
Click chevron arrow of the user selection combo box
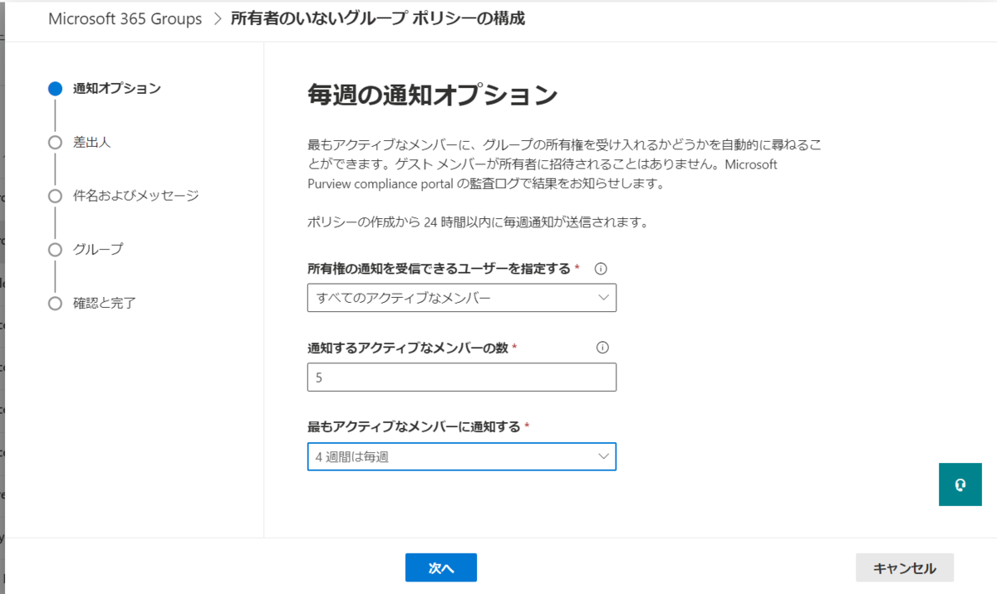pyautogui.click(x=604, y=298)
